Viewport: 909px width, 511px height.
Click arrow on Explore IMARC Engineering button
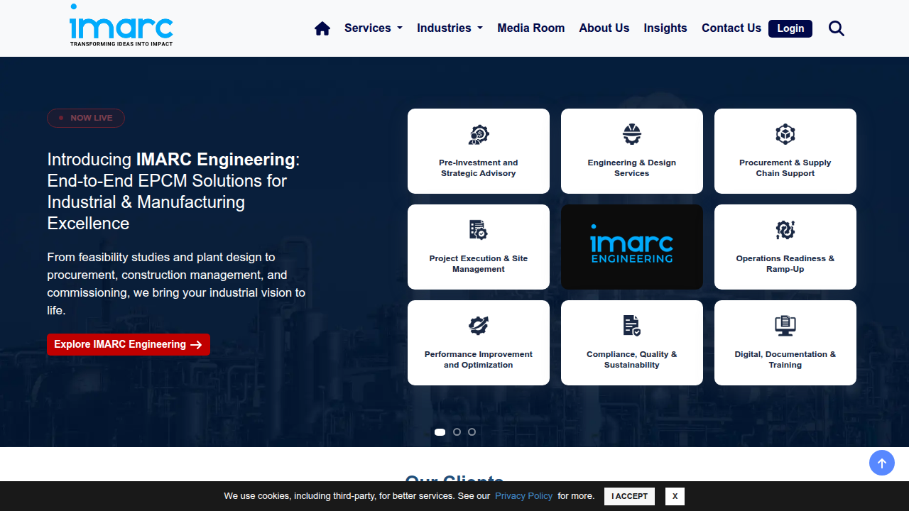(197, 345)
